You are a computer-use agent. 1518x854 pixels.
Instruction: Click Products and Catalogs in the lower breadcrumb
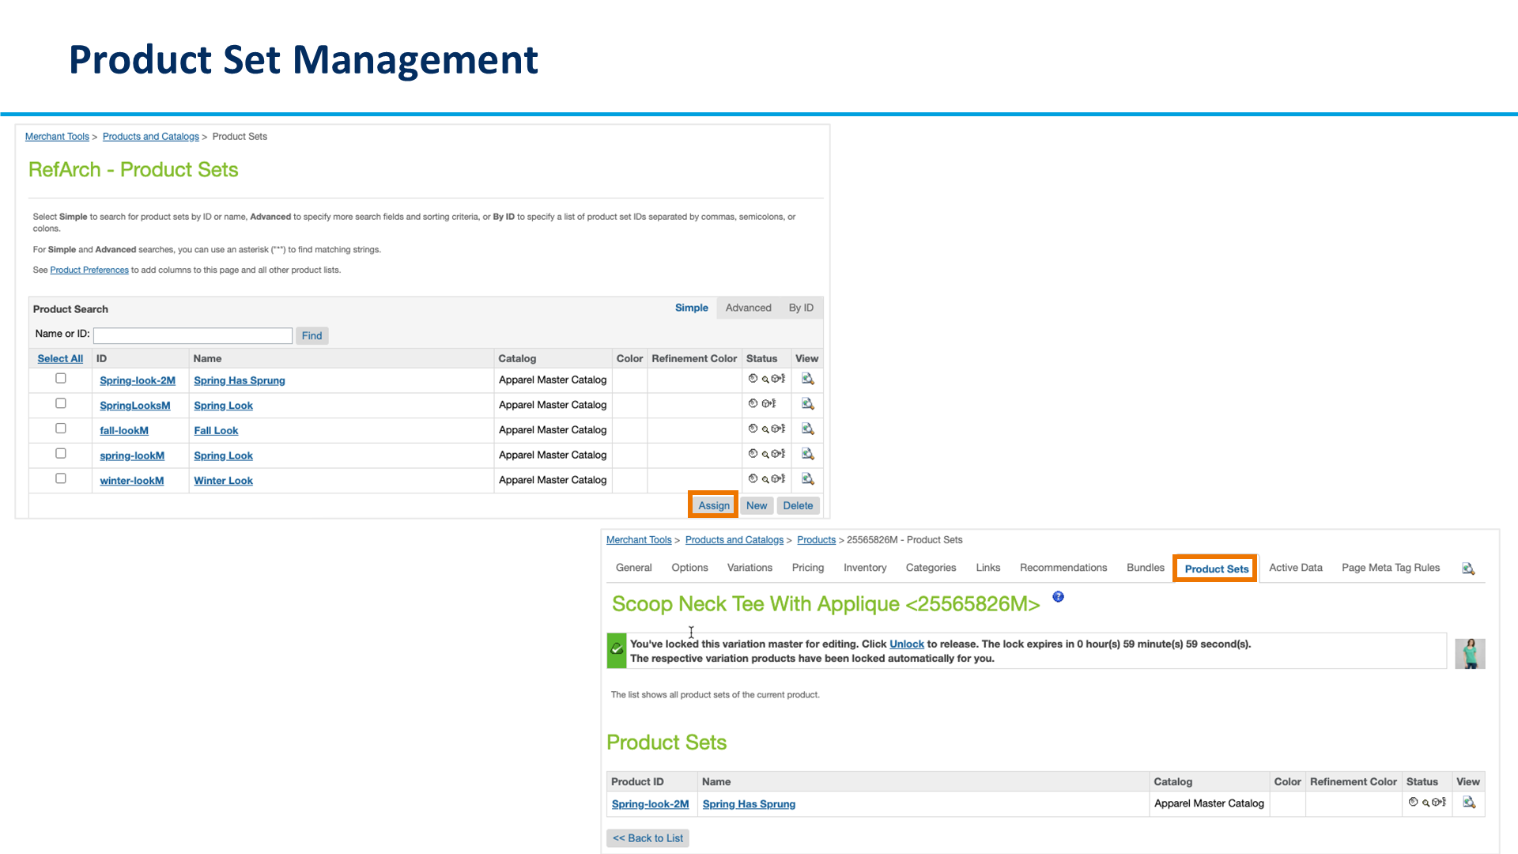click(734, 539)
